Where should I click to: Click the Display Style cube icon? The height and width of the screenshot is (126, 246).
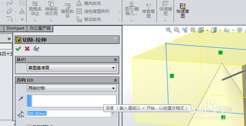214,30
